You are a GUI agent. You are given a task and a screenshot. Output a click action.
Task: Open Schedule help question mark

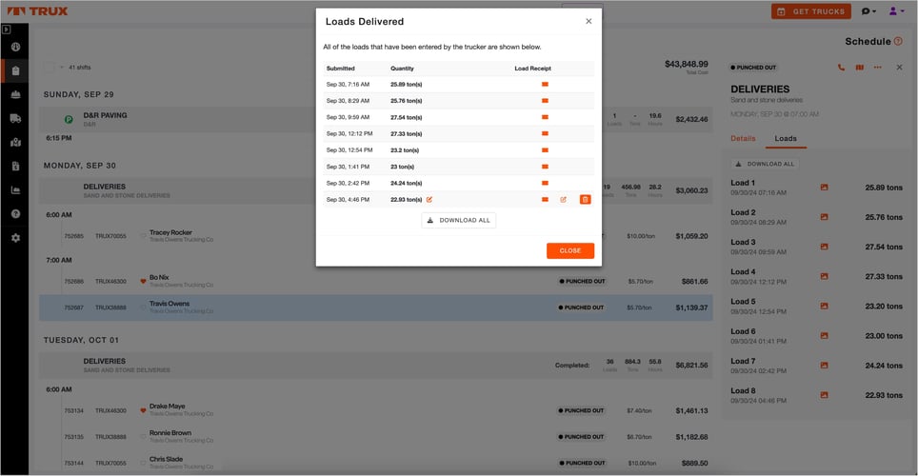coord(898,41)
